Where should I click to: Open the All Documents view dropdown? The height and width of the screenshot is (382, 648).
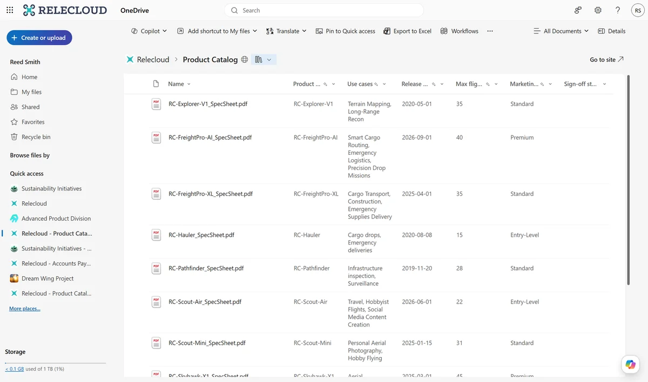click(561, 31)
